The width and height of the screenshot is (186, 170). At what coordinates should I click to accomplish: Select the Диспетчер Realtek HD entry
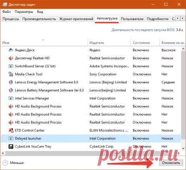pyautogui.click(x=32, y=58)
